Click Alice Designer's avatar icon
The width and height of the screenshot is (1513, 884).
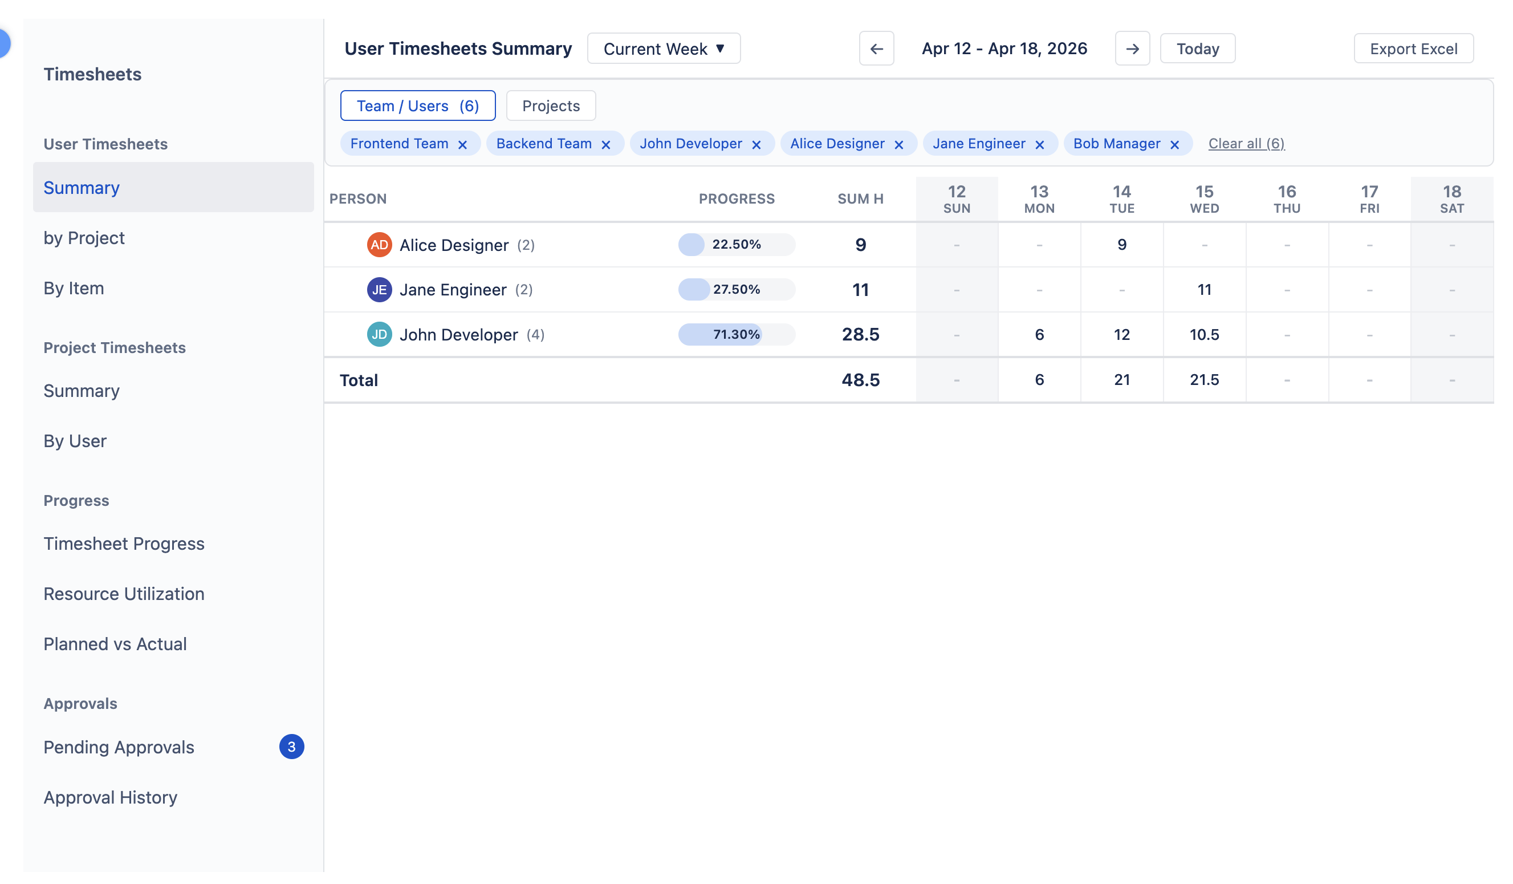(x=379, y=245)
